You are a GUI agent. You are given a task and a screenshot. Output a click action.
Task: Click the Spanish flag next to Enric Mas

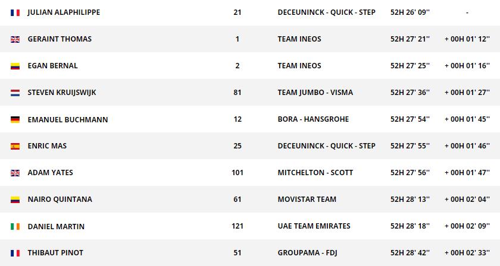pos(15,146)
